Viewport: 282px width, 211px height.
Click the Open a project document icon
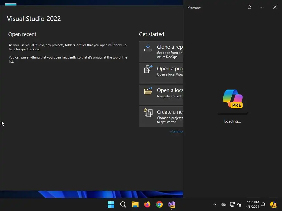pyautogui.click(x=148, y=69)
